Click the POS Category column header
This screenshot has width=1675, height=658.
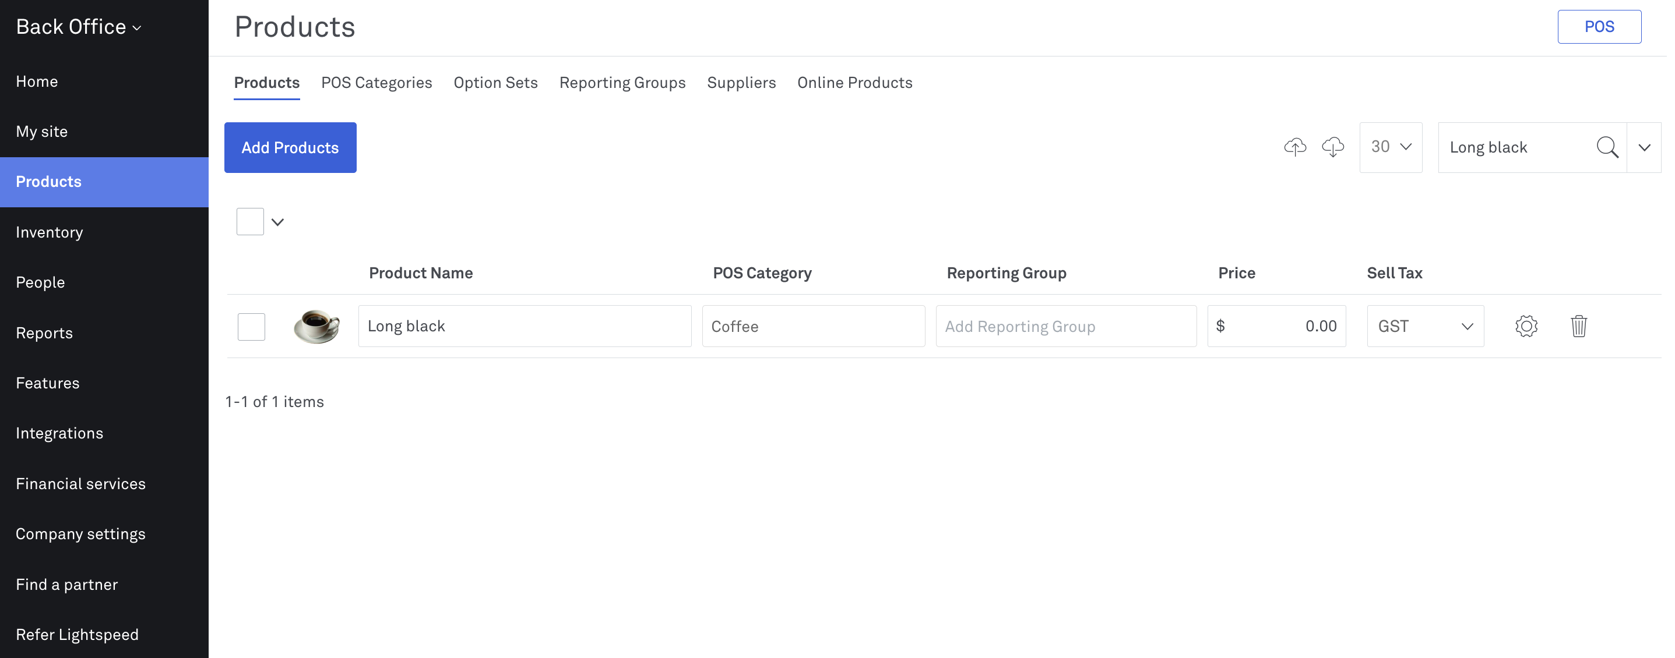[x=762, y=273]
